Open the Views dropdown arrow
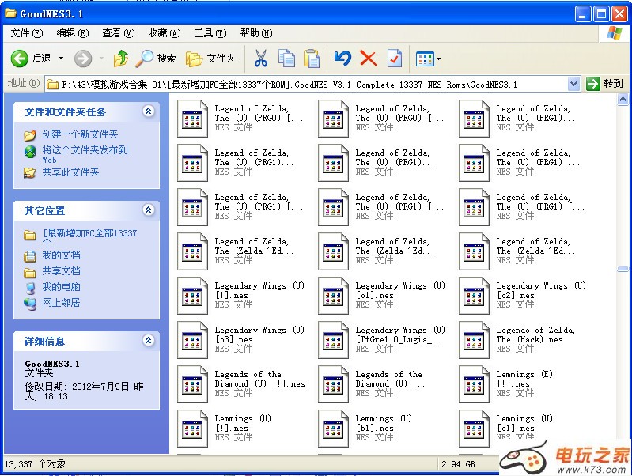This screenshot has width=632, height=476. [438, 59]
